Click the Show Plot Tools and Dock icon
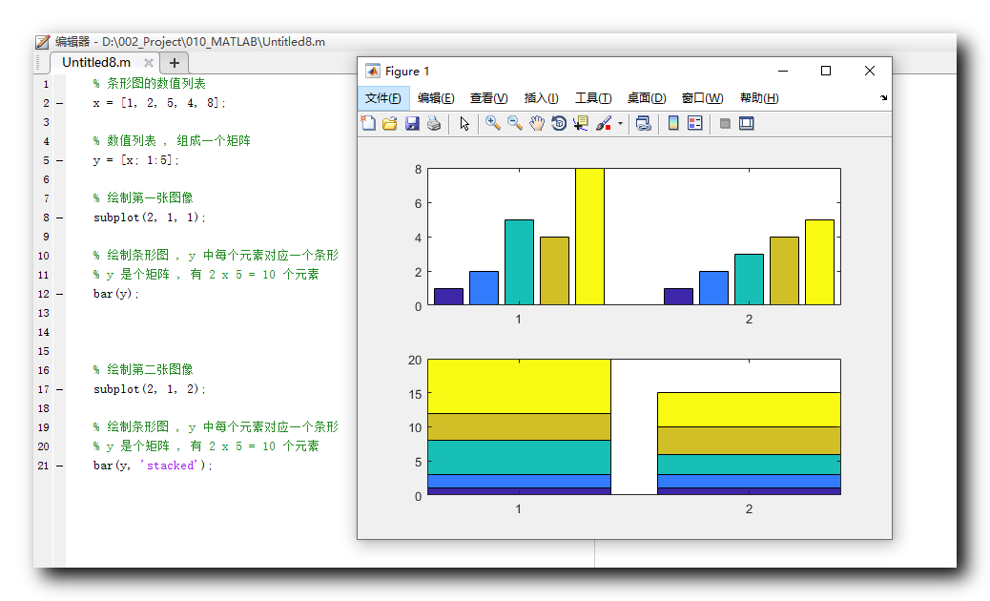990x601 pixels. [747, 123]
